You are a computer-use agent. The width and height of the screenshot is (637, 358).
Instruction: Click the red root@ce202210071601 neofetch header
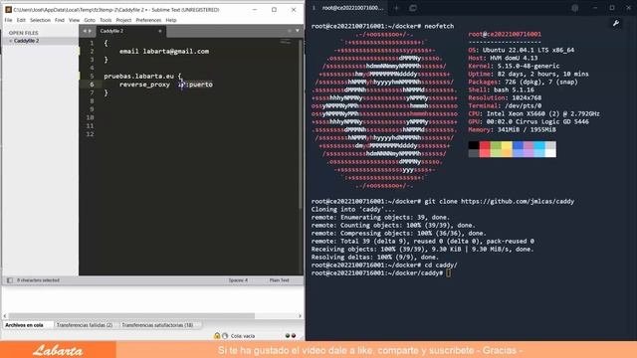505,34
